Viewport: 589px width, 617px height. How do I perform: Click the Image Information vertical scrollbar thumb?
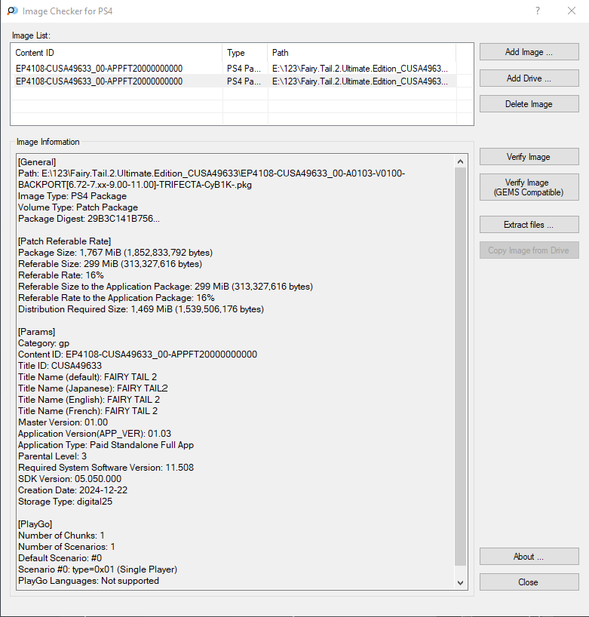460,367
